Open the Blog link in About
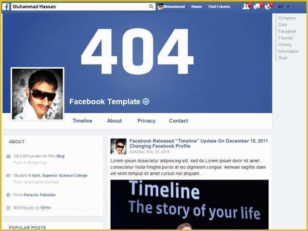The image size is (308, 231). point(60,156)
